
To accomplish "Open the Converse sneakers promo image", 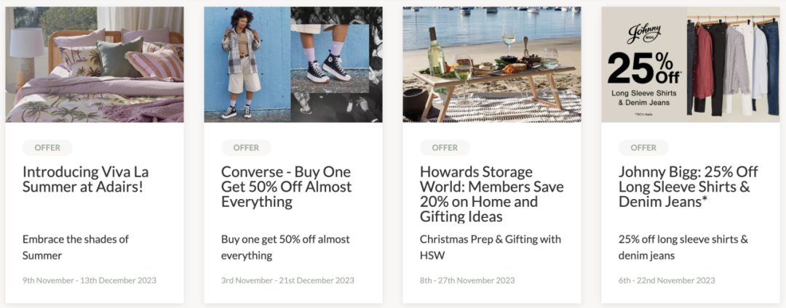I will (x=293, y=65).
